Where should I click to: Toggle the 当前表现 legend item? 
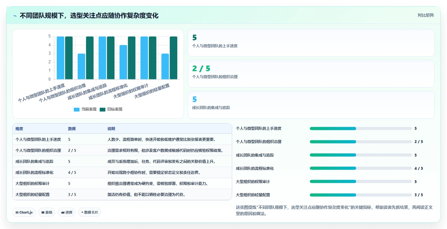(x=85, y=109)
